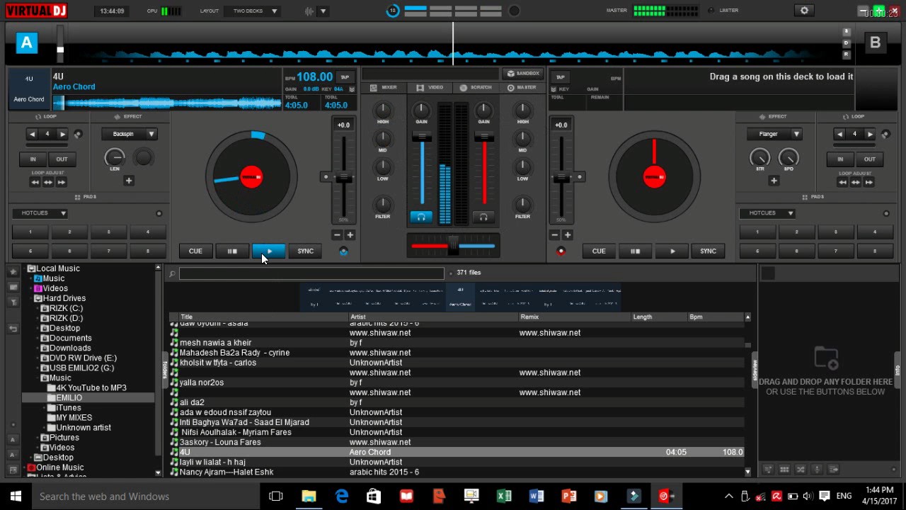Halve loop length on deck A
Viewport: 906px width, 510px height.
(32, 134)
